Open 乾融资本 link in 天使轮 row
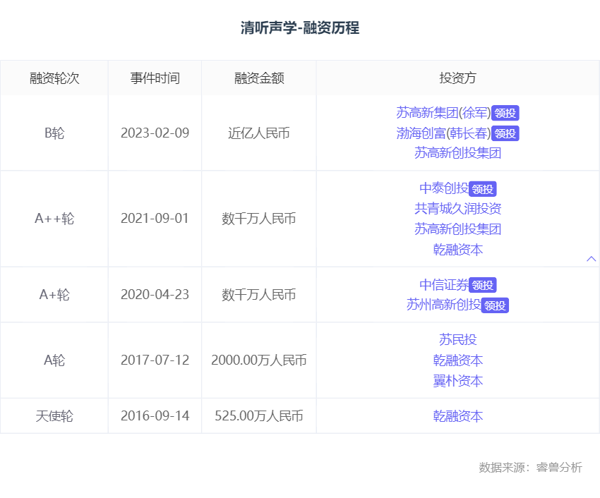 click(457, 415)
